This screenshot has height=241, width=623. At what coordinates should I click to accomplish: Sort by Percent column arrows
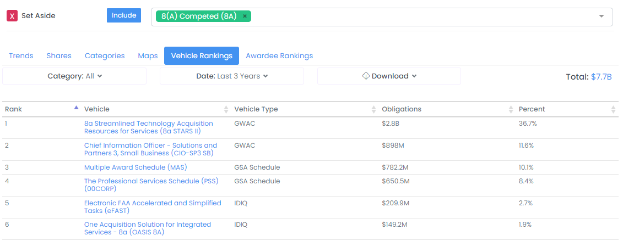613,109
